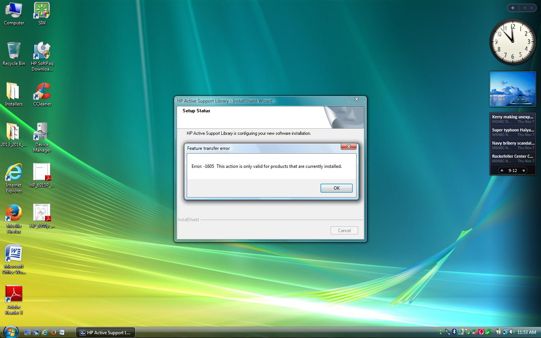The height and width of the screenshot is (338, 541).
Task: Close the Feature transfer error dialog
Action: (x=348, y=146)
